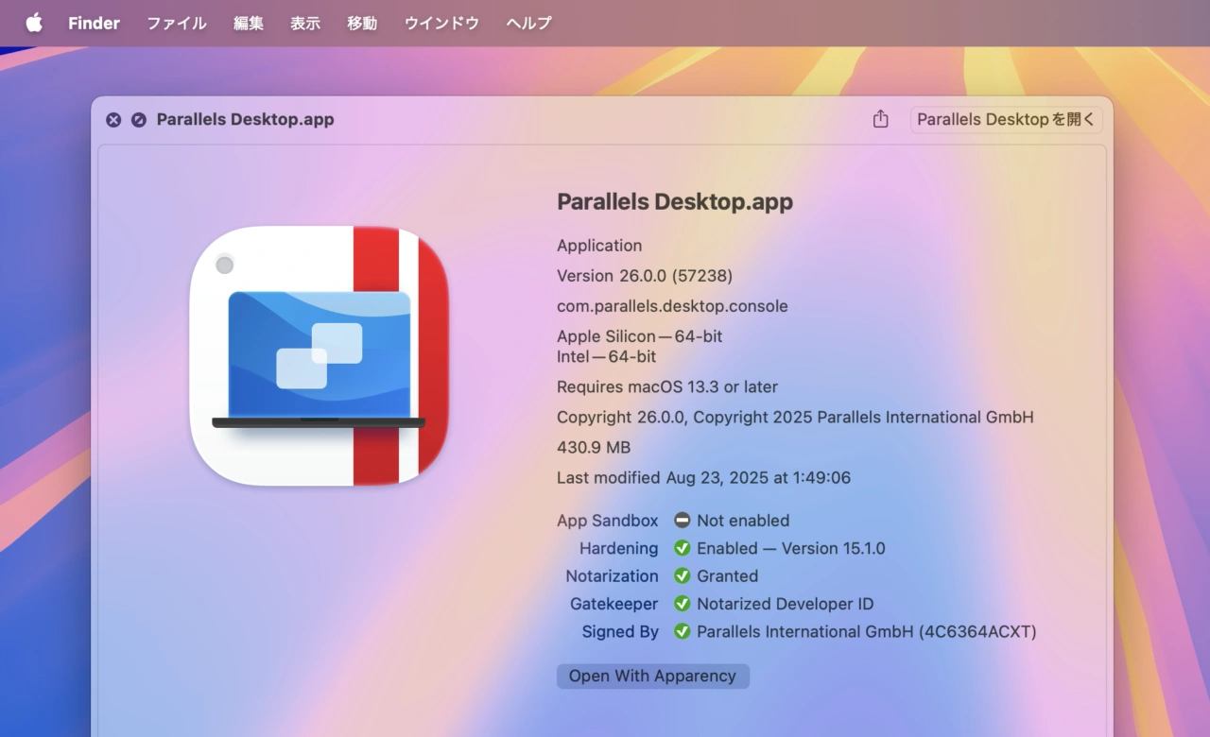The width and height of the screenshot is (1210, 737).
Task: Open the Apple menu
Action: click(34, 23)
